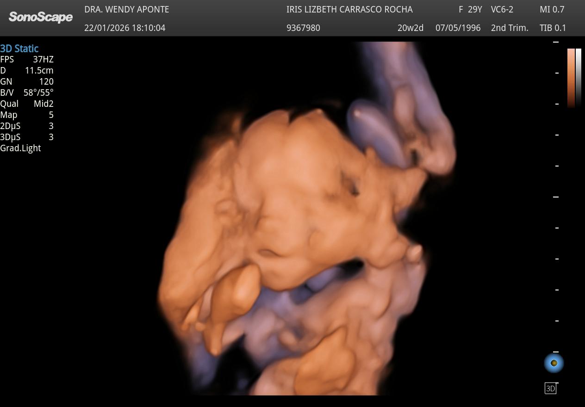Click the Qual Mid2 quality setting
The image size is (585, 407).
click(27, 104)
